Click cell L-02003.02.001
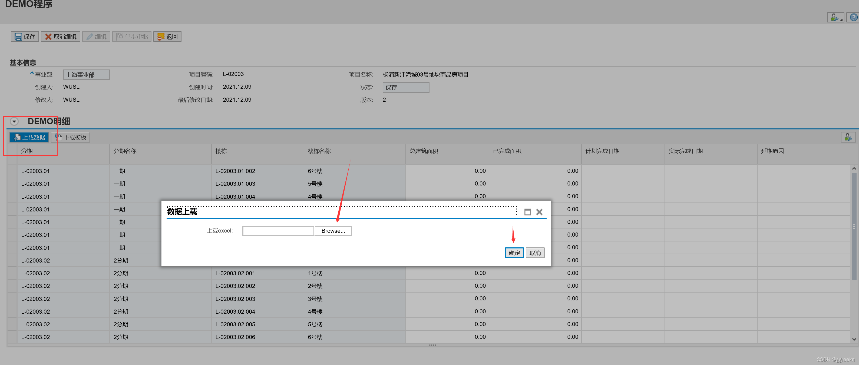The width and height of the screenshot is (859, 365). coord(257,273)
